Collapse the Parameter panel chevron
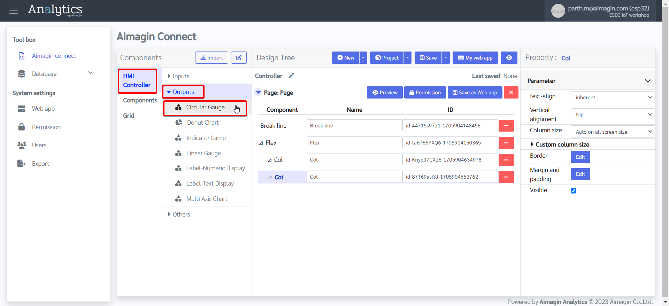 [648, 81]
